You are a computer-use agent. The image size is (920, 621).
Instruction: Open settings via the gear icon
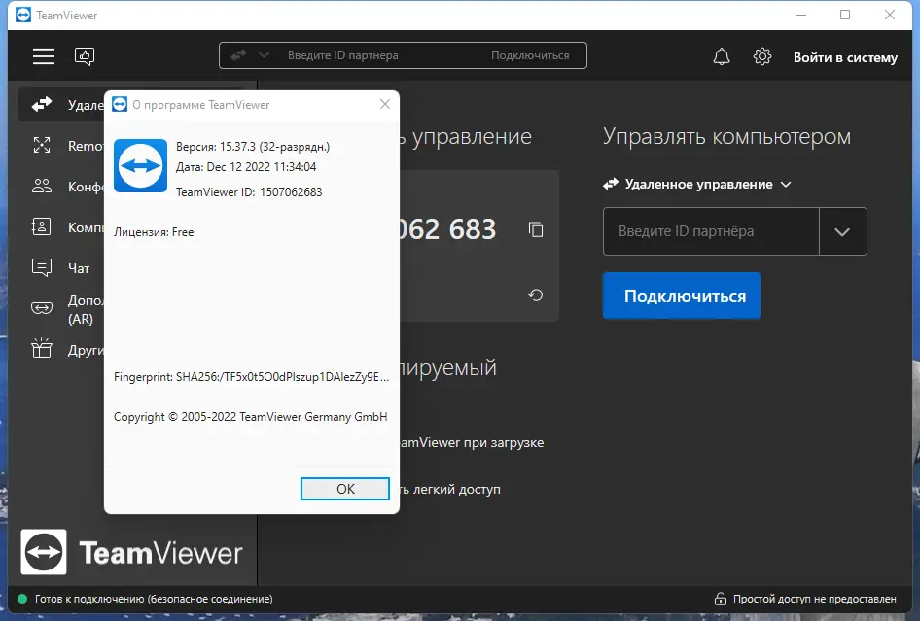[x=762, y=56]
